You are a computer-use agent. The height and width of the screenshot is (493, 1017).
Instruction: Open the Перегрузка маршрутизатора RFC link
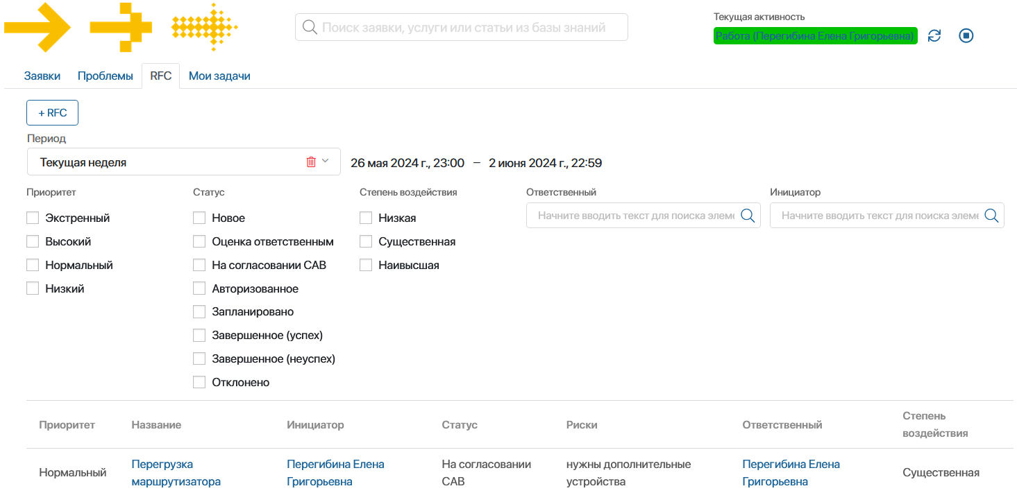tap(176, 473)
